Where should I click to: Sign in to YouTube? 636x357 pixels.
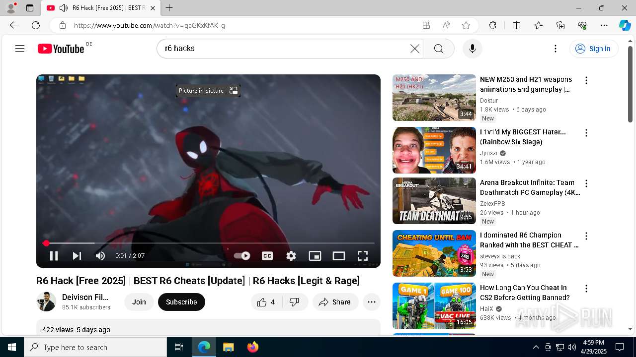593,49
